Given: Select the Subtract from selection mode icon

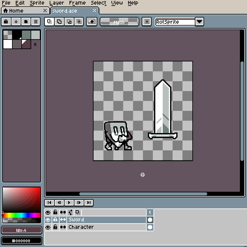Looking at the screenshot, I should click(69, 22).
